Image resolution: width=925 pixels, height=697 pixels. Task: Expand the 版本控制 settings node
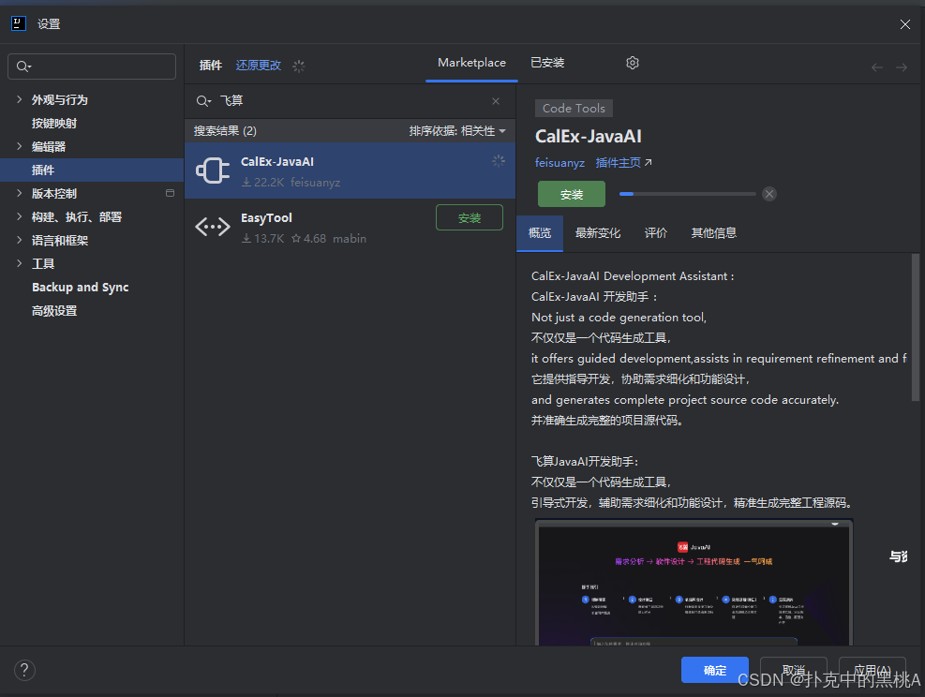click(20, 193)
